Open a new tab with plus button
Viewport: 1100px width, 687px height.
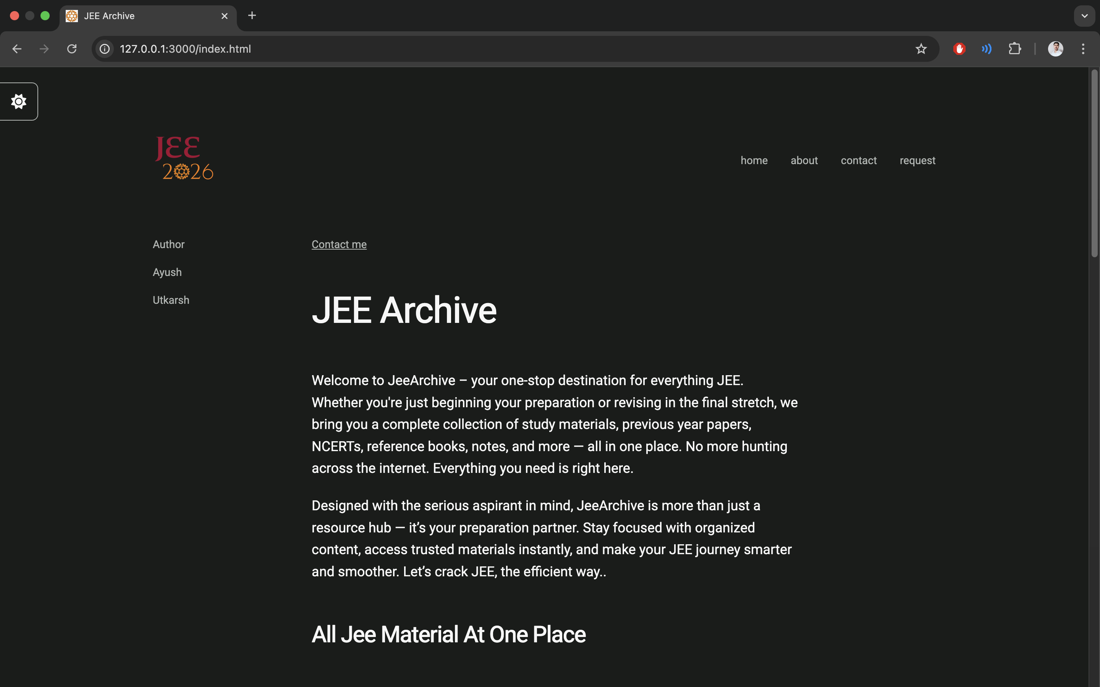click(x=252, y=16)
